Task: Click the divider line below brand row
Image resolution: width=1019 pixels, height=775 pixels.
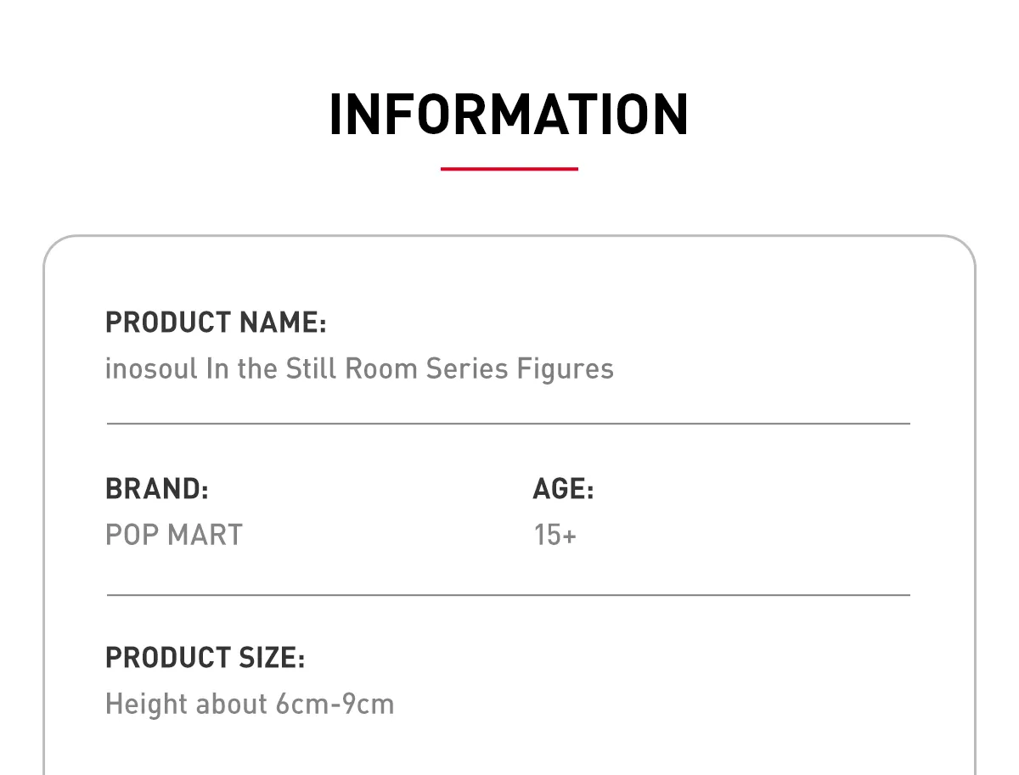Action: tap(509, 595)
